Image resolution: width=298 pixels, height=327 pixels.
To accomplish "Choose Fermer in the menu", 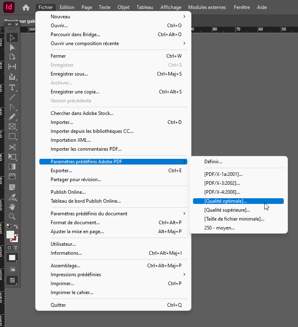I will [x=113, y=56].
